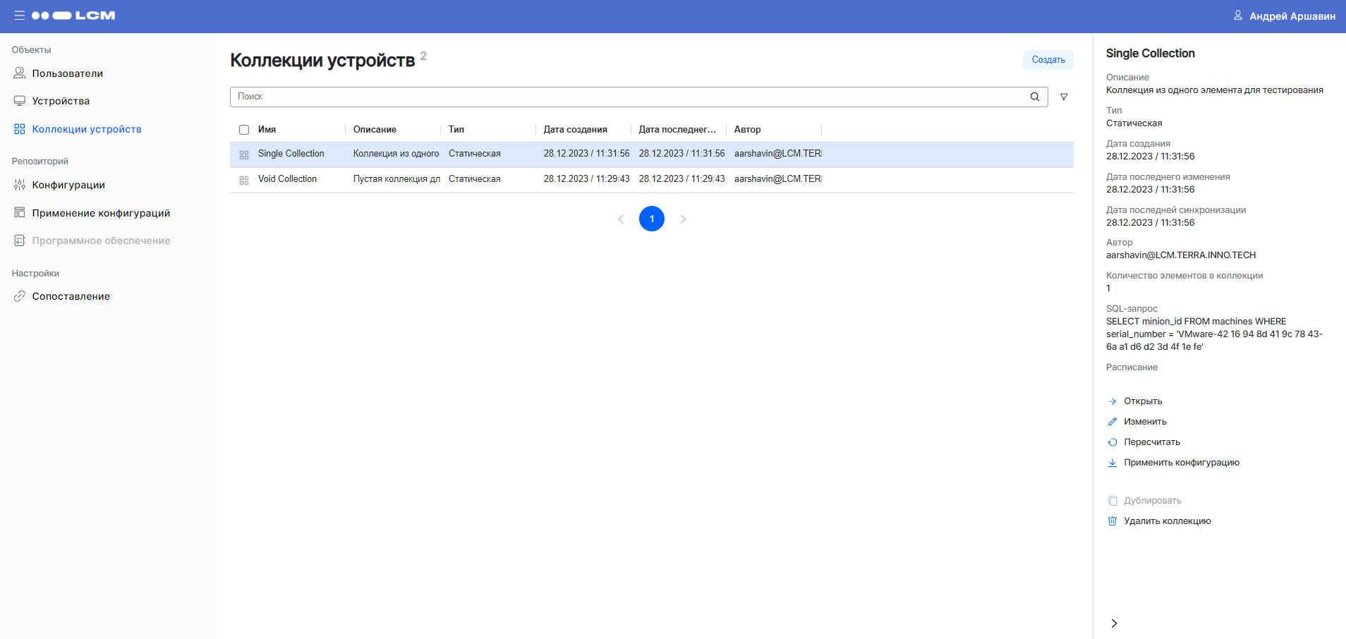Toggle the select-all checkbox in the table header

(x=244, y=130)
